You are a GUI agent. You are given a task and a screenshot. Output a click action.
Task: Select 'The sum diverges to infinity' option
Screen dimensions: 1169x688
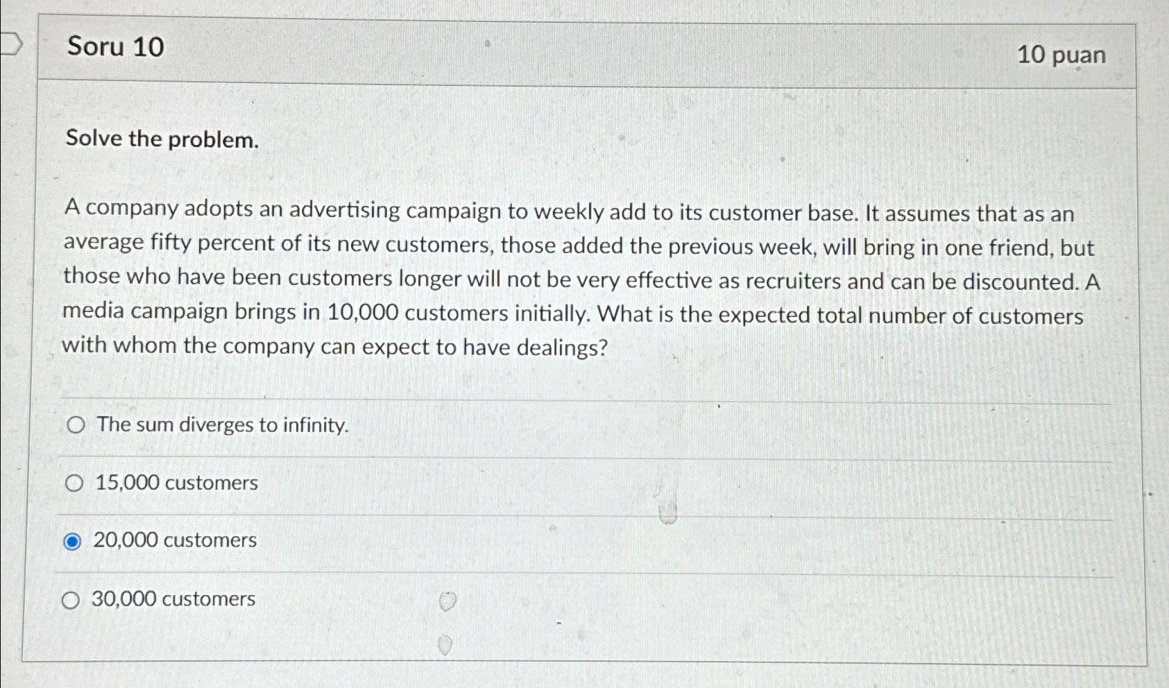tap(75, 425)
